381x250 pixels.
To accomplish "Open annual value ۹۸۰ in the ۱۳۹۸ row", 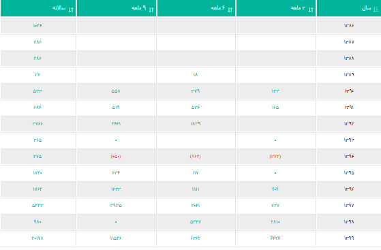I will 37,221.
